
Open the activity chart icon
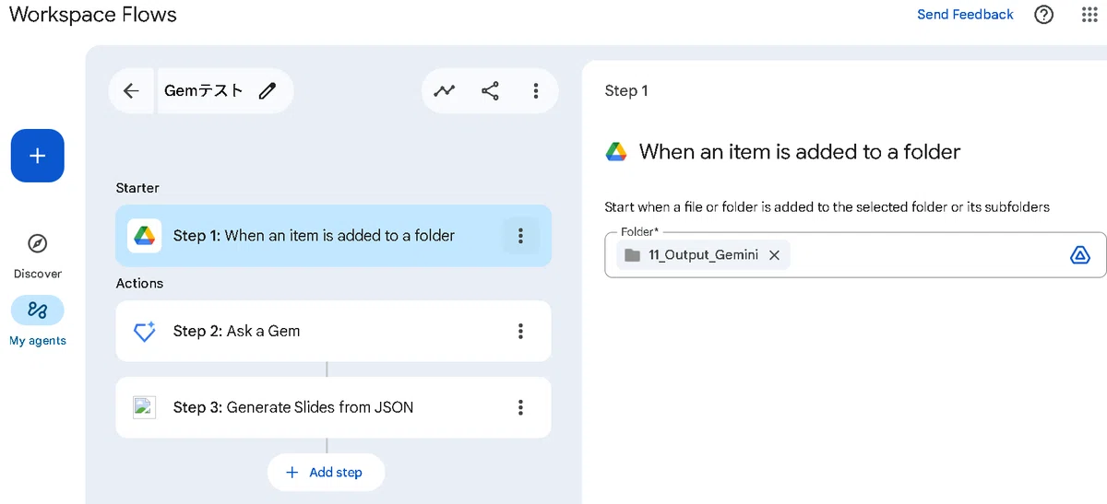445,90
